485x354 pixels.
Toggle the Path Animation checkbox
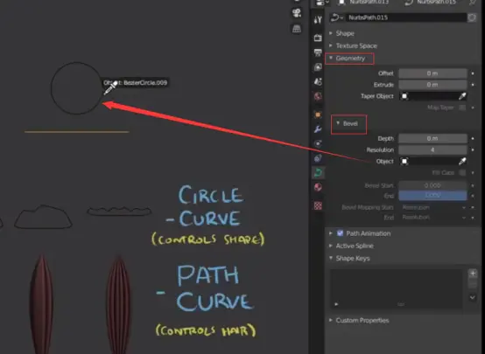[340, 233]
